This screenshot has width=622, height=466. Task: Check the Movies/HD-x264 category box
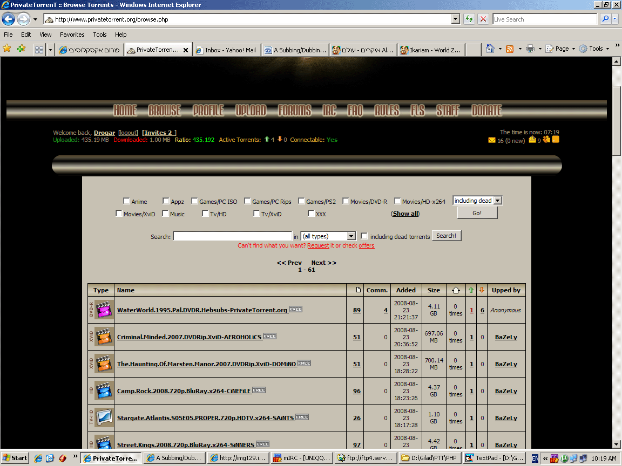coord(397,201)
